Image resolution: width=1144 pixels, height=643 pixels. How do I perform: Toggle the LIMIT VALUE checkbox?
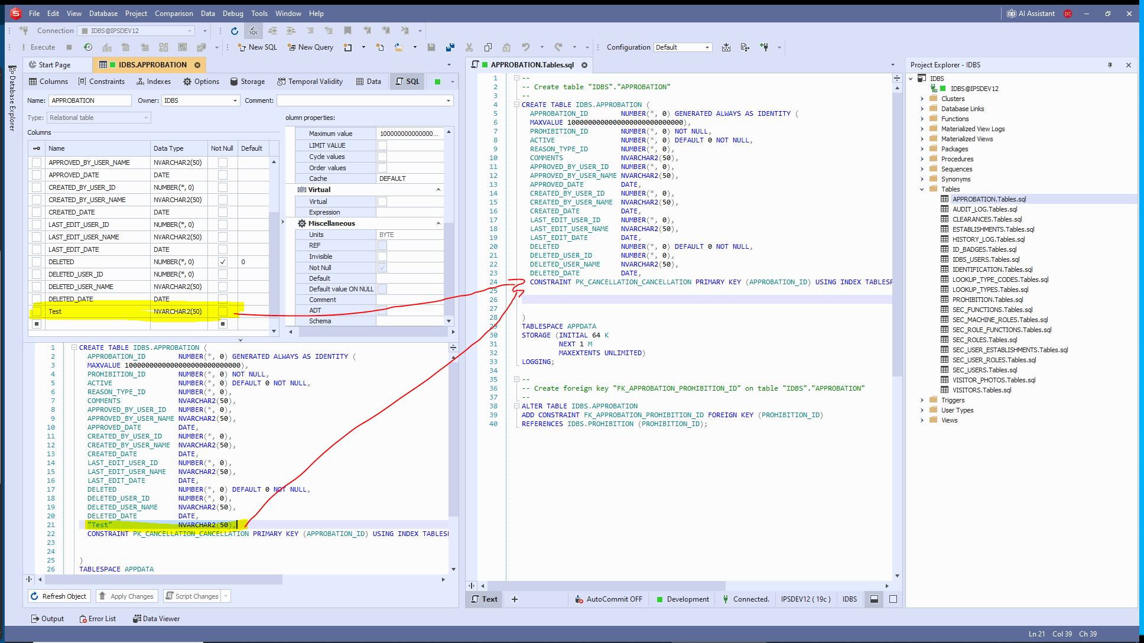382,145
